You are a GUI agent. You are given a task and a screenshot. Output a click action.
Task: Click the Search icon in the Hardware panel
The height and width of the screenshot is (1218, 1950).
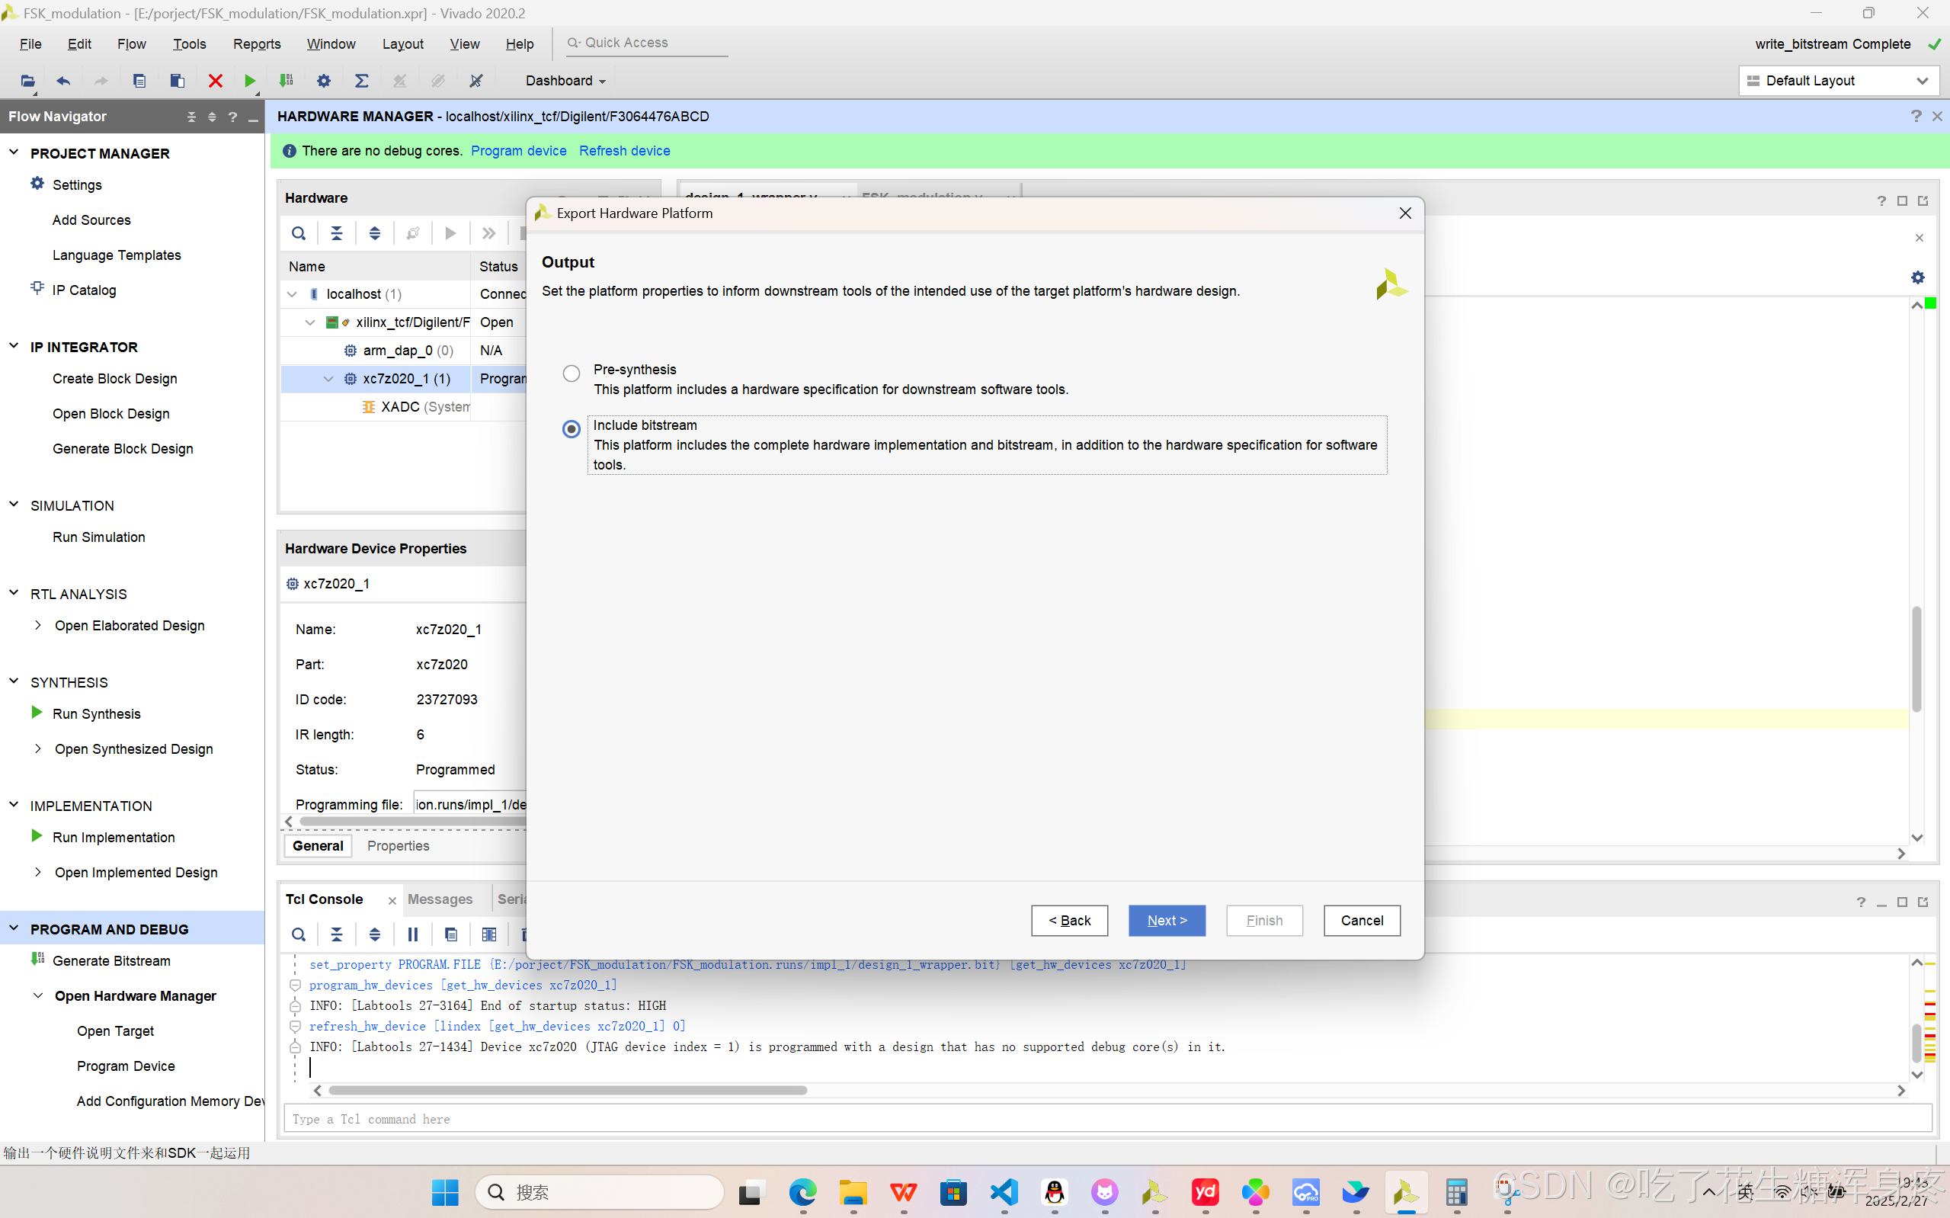coord(299,233)
